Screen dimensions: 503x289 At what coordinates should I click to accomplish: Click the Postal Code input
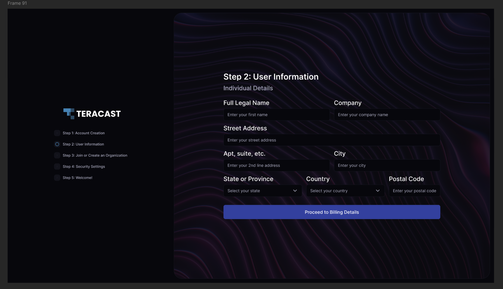[x=414, y=191]
